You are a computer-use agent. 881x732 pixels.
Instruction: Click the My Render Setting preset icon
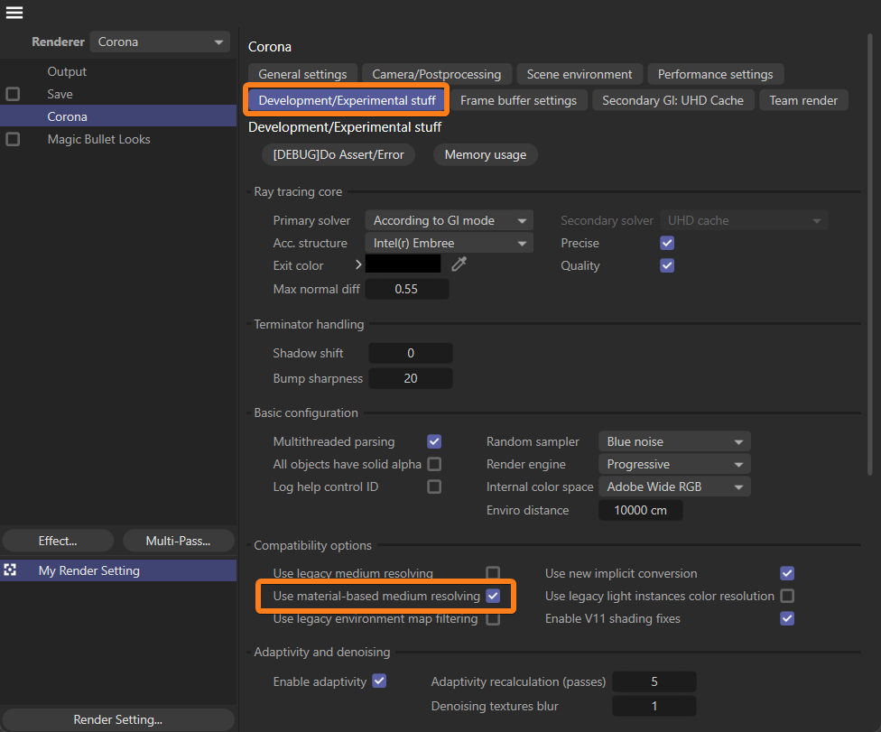click(11, 570)
